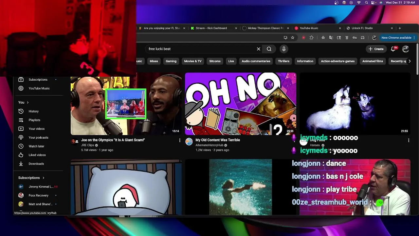419x236 pixels.
Task: Open macOS Spotlight search in the menu bar
Action: [367, 3]
